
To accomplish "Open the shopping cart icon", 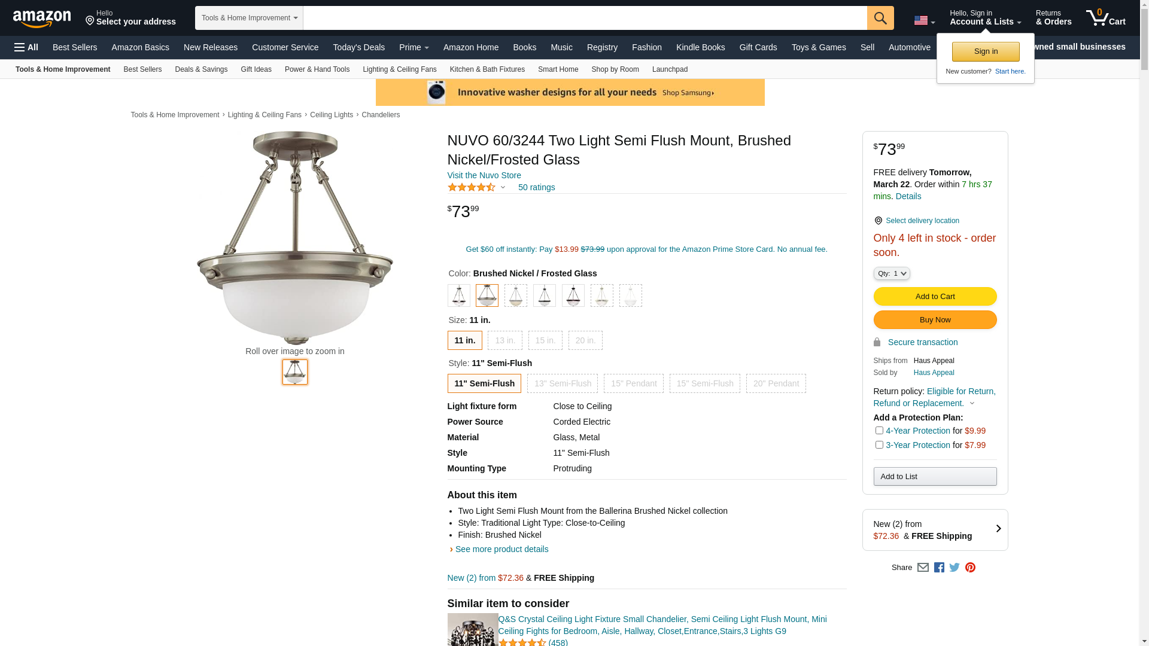I will click(1105, 18).
